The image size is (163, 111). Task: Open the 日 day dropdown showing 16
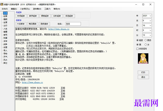tap(147, 25)
